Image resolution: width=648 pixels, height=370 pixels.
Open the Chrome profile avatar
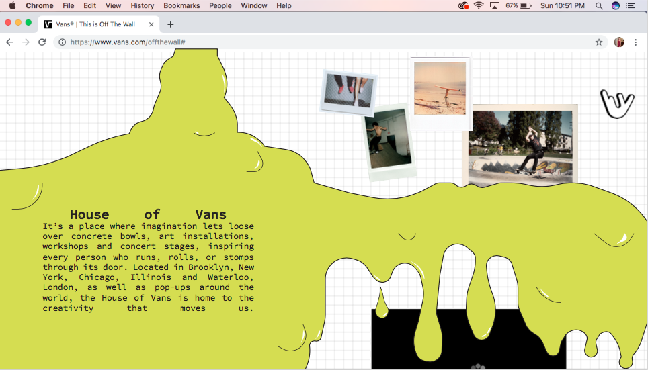619,42
